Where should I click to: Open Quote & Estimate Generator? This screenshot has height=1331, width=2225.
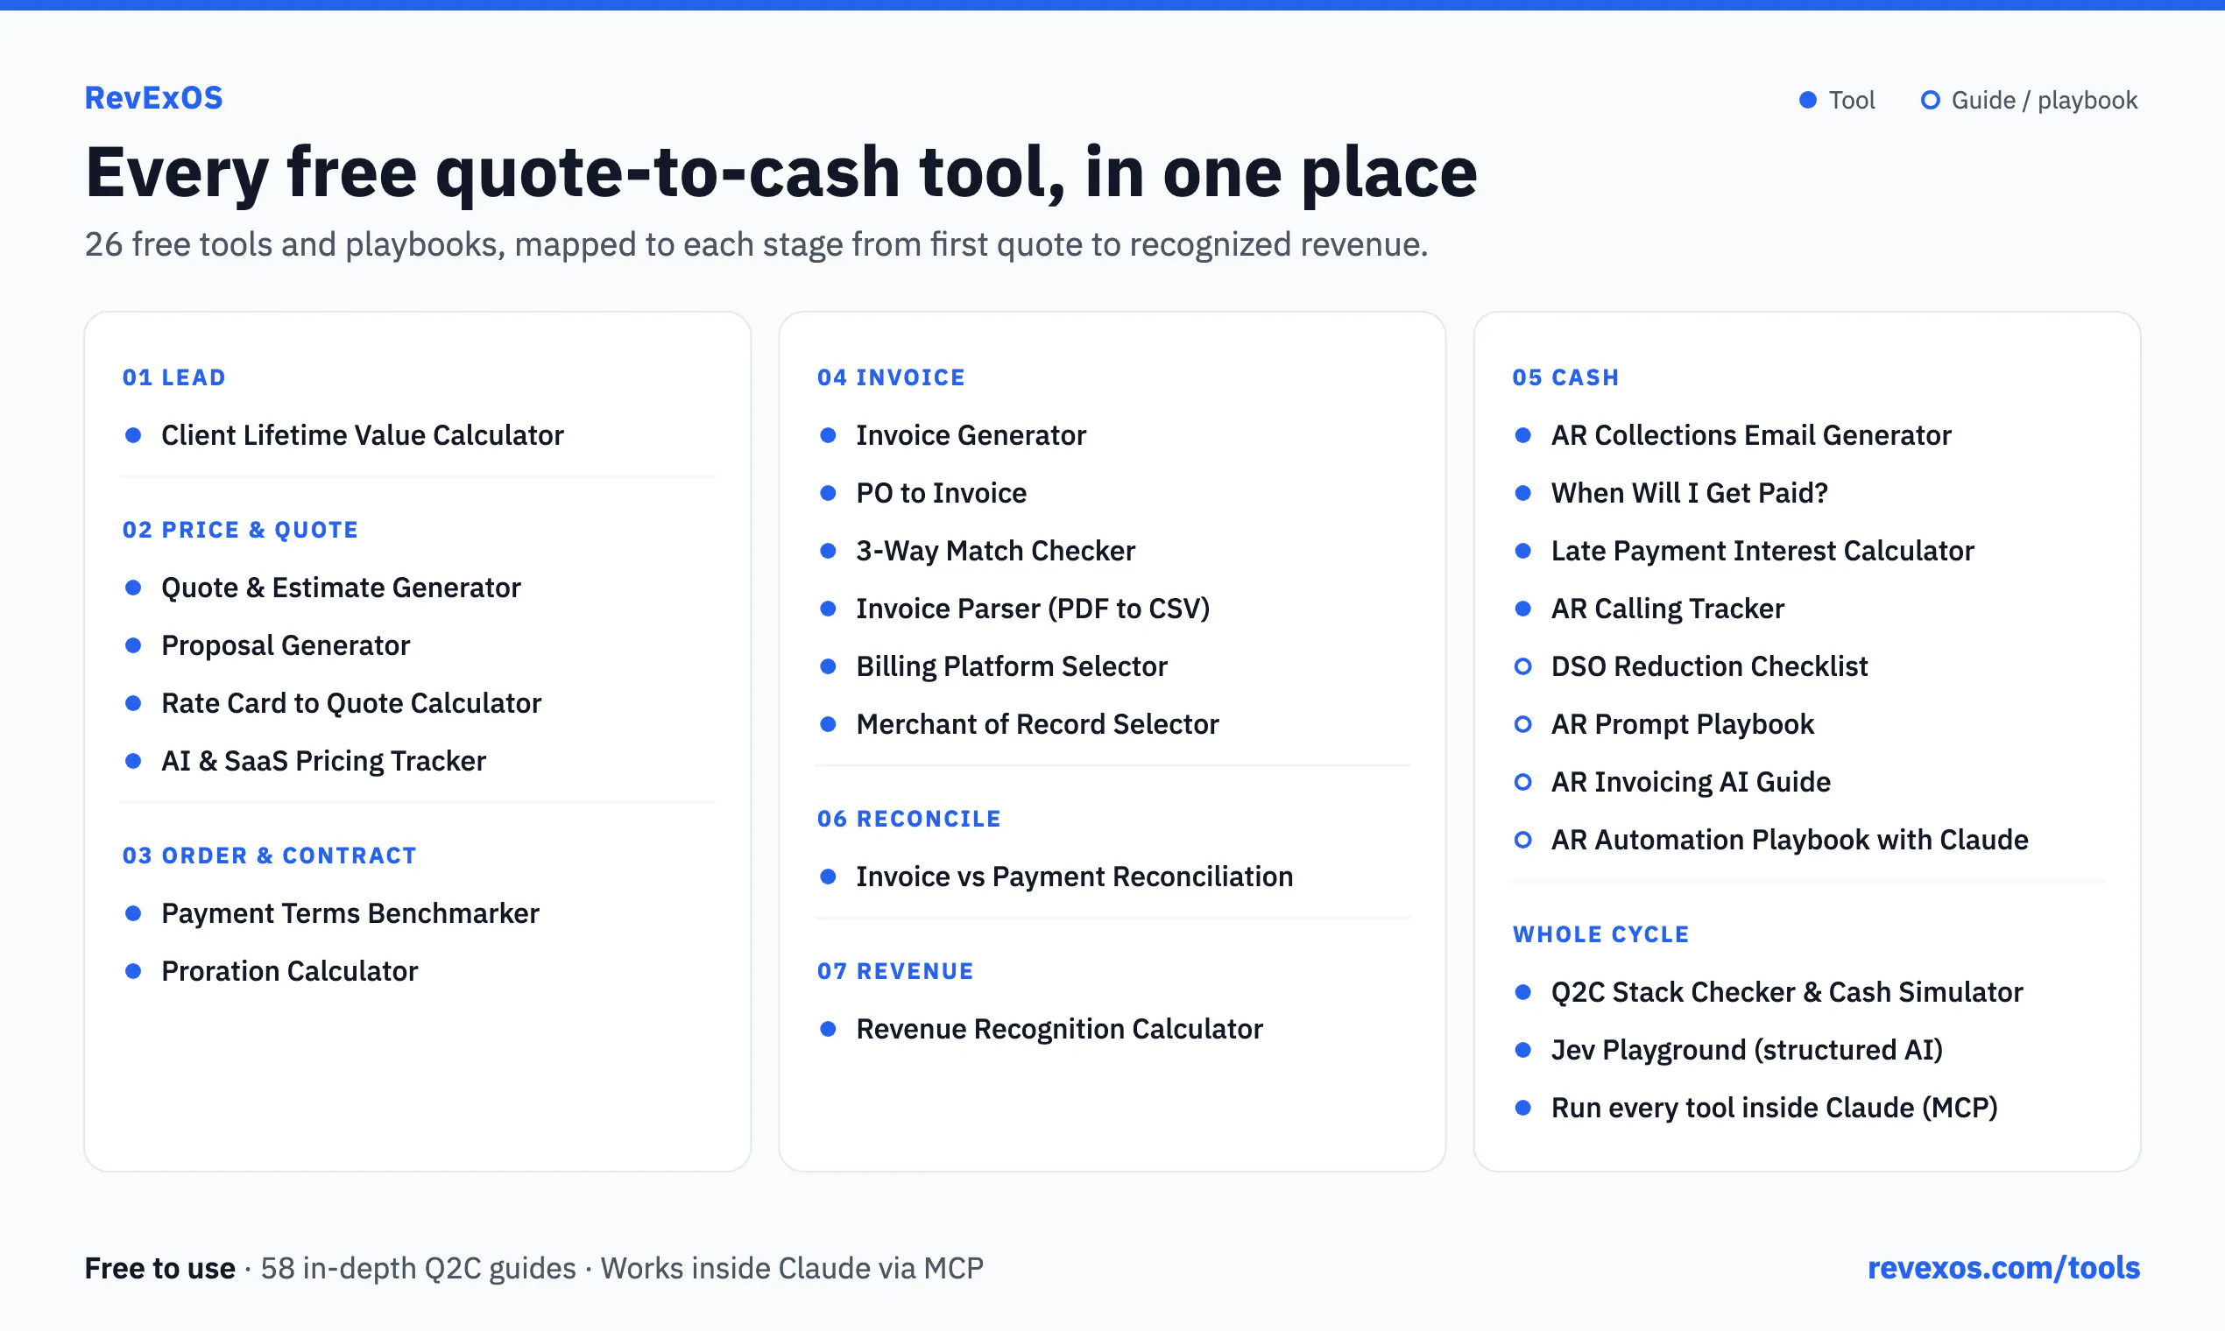[x=341, y=588]
